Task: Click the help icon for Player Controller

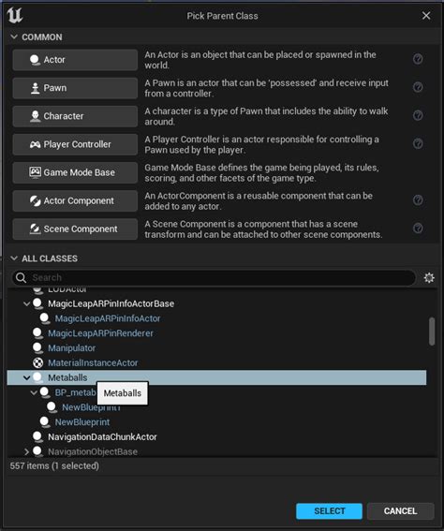Action: tap(418, 144)
